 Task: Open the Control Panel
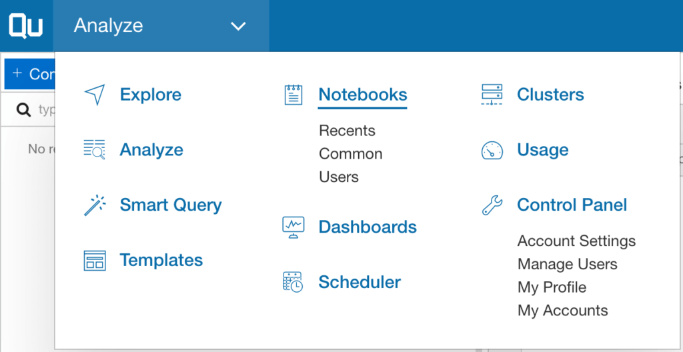coord(572,205)
